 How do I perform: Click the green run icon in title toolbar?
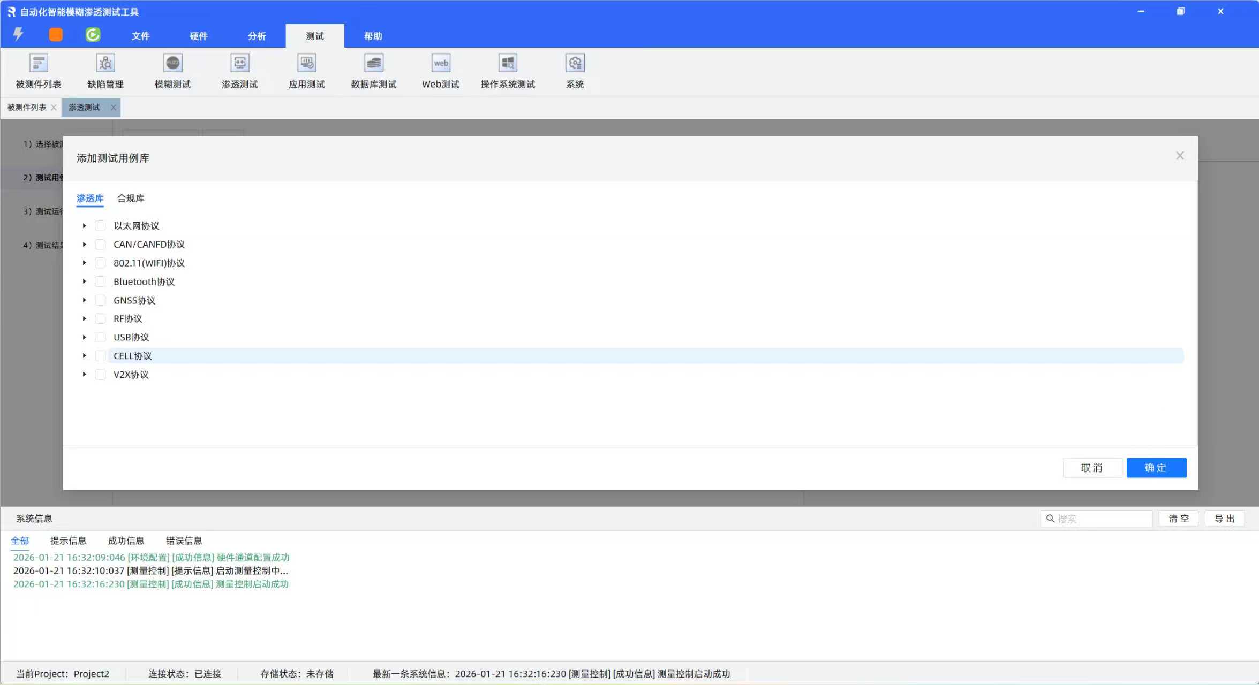tap(93, 35)
